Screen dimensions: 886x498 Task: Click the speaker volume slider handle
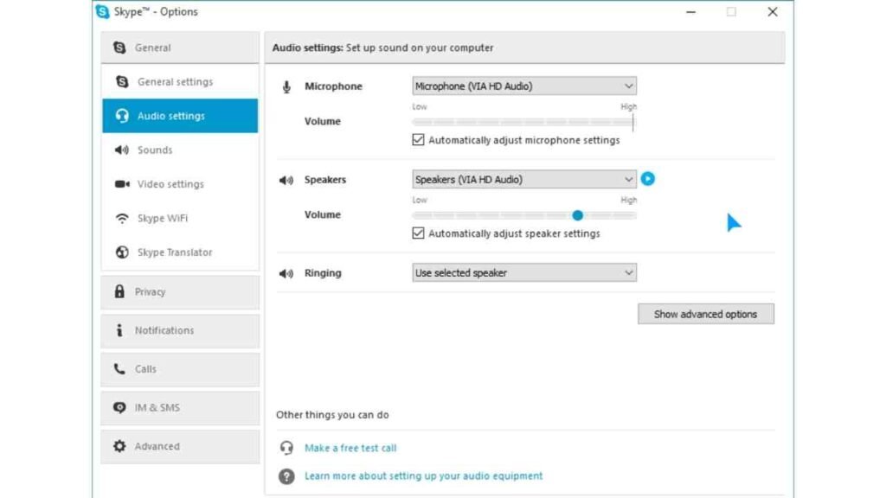click(577, 215)
